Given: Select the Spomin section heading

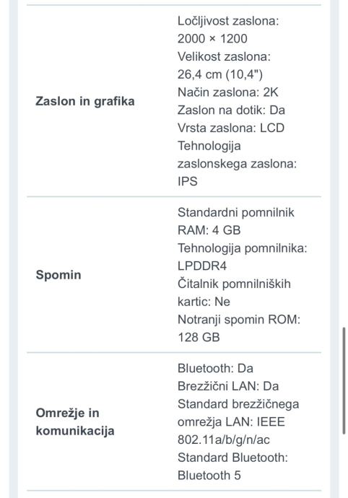Looking at the screenshot, I should click(58, 275).
